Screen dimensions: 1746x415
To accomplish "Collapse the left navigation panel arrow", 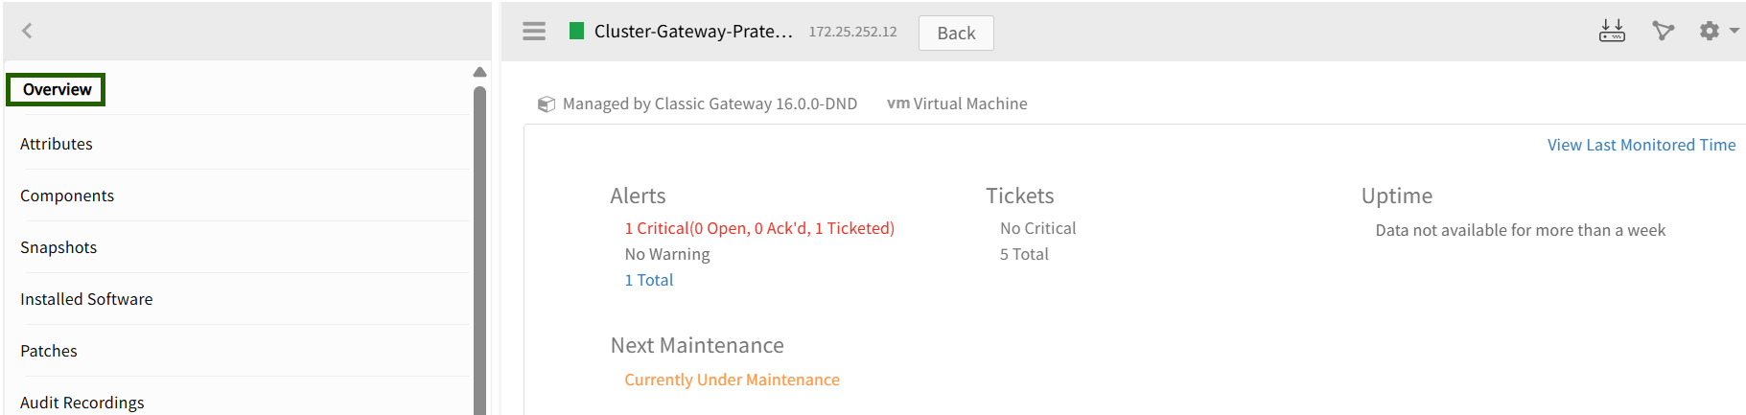I will (x=27, y=31).
